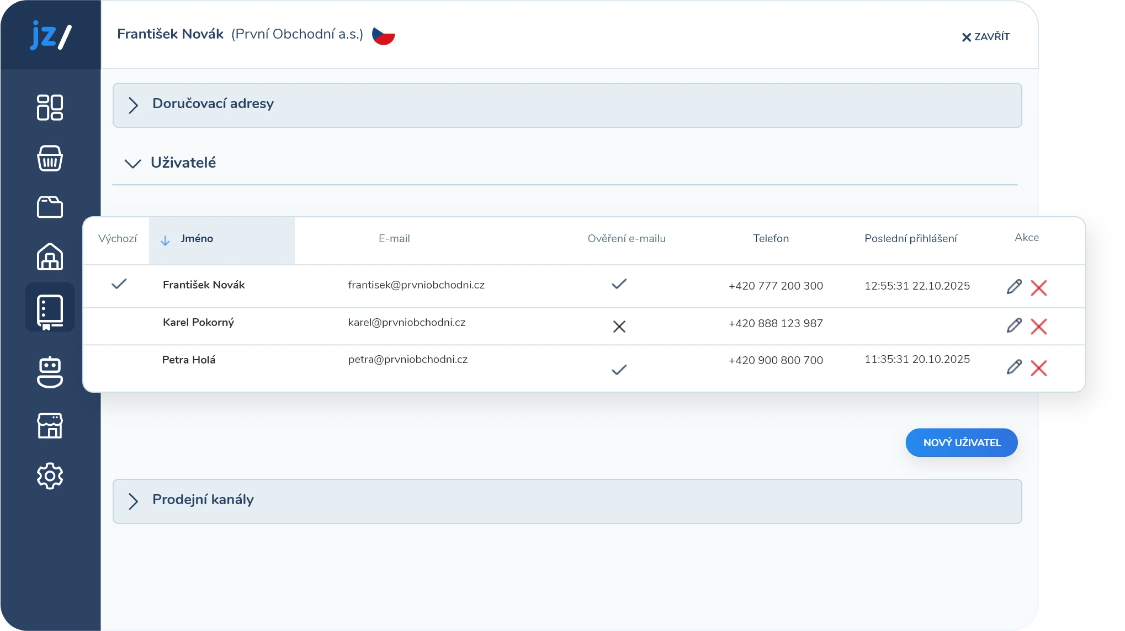
Task: Toggle email verification X for Karel Pokorný
Action: click(x=619, y=327)
